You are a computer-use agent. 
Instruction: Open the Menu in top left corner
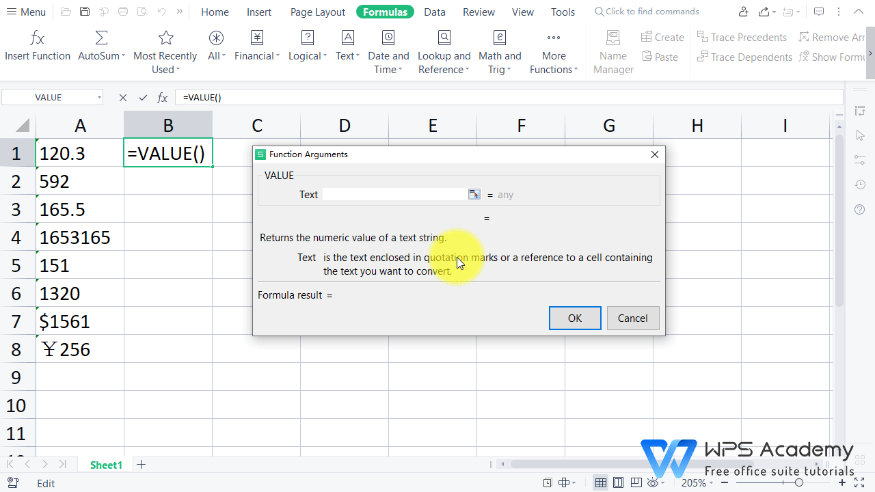pyautogui.click(x=25, y=12)
